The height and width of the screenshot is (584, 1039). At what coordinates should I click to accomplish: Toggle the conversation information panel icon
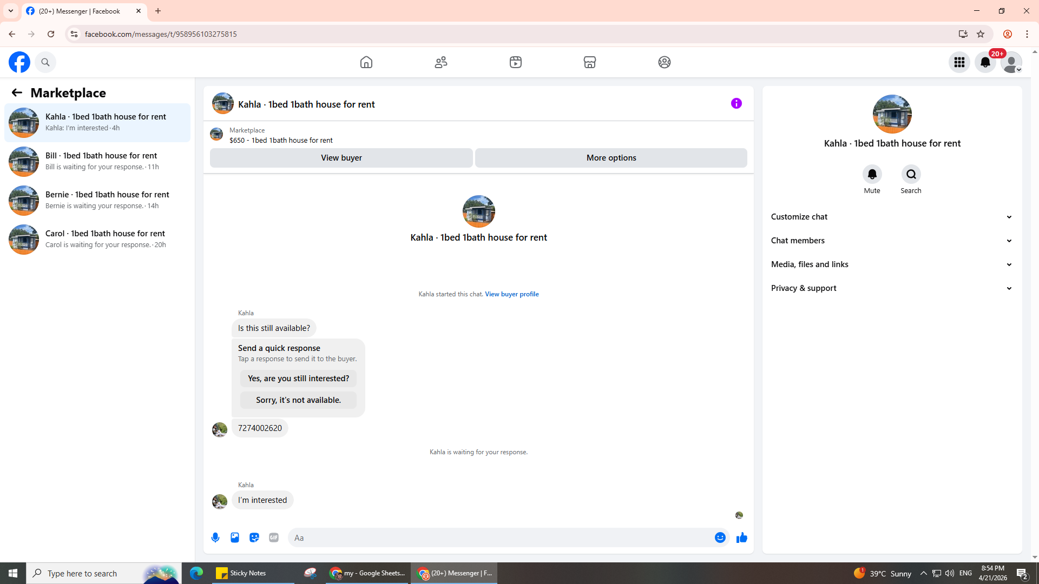[x=736, y=103]
